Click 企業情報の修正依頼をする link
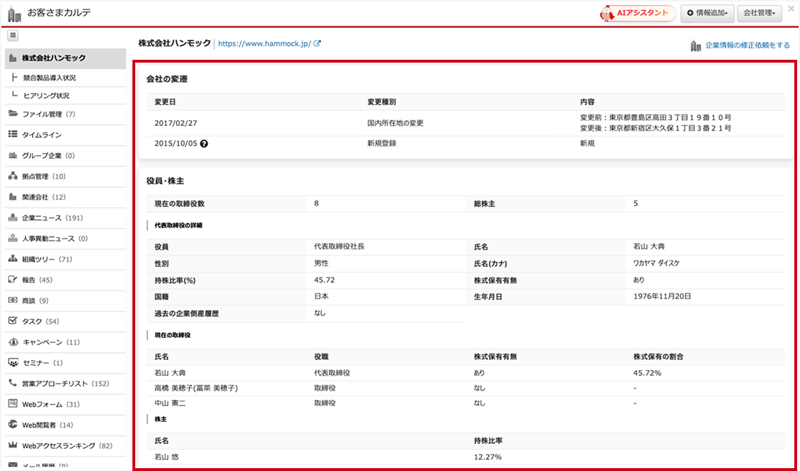 pos(747,46)
